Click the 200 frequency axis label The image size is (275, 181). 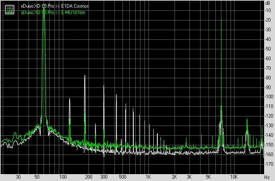coord(88,177)
